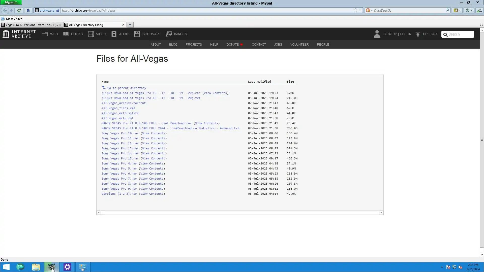The height and width of the screenshot is (272, 484).
Task: Click the horizontal scrollbar of file listing
Action: [x=240, y=213]
